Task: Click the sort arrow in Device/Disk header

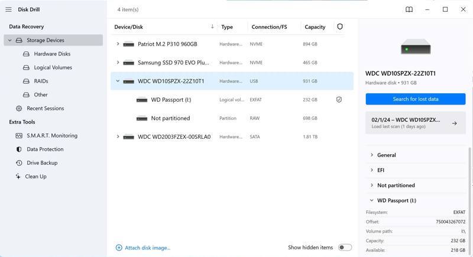Action: [x=212, y=27]
